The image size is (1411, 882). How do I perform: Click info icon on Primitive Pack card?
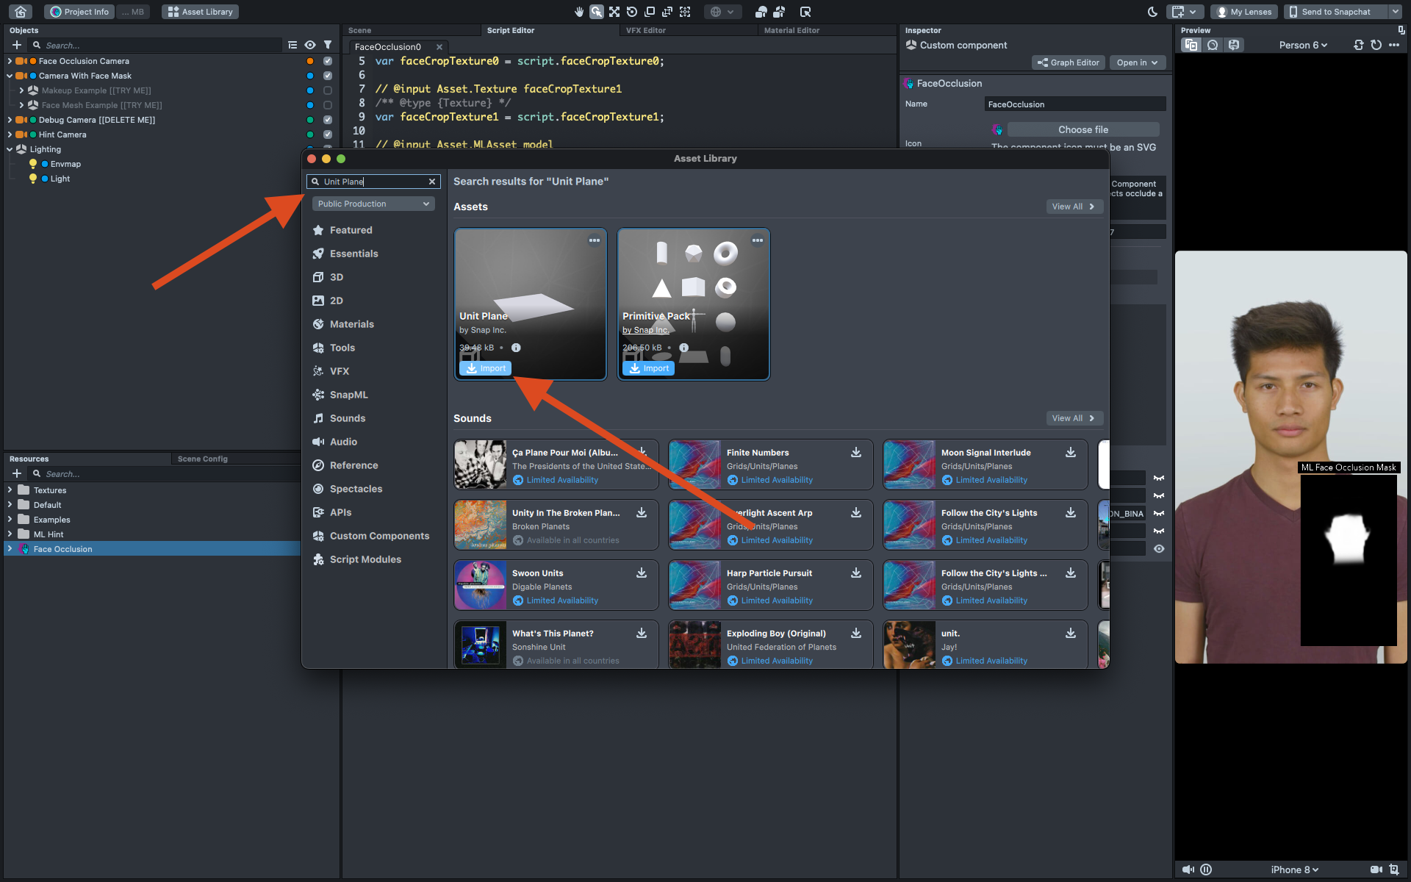(683, 348)
